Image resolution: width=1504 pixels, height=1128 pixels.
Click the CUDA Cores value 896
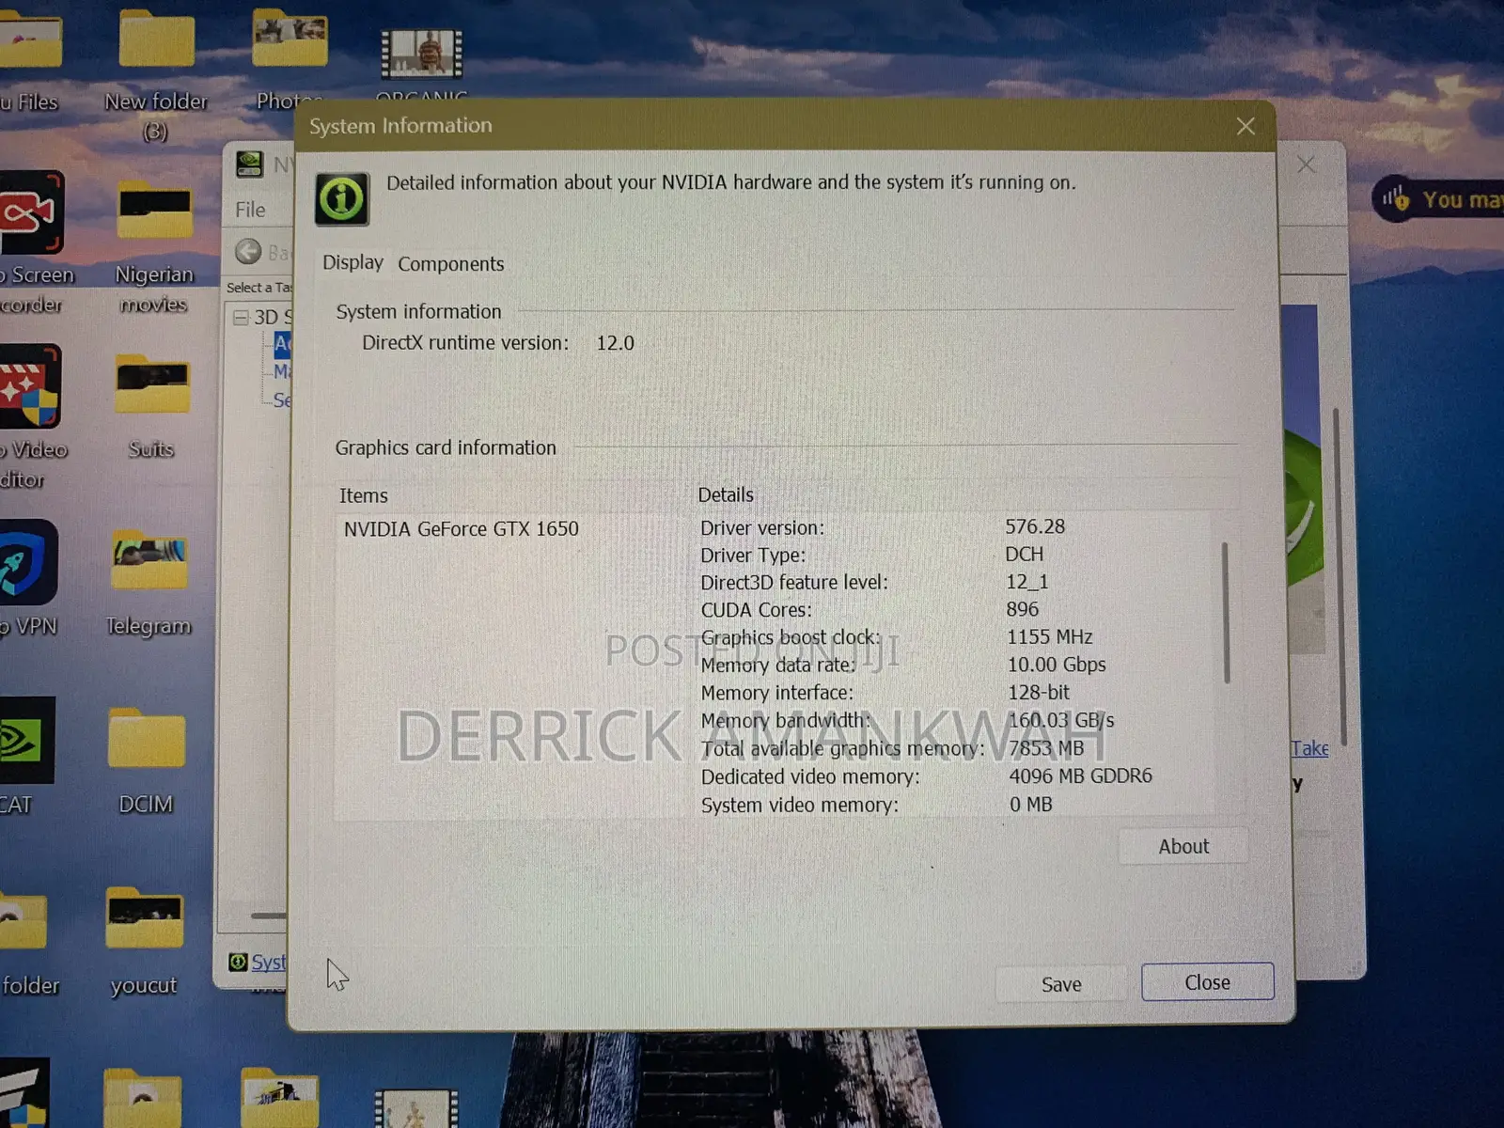coord(1022,609)
